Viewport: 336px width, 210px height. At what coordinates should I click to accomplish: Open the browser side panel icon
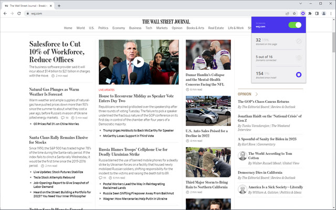(x=317, y=14)
